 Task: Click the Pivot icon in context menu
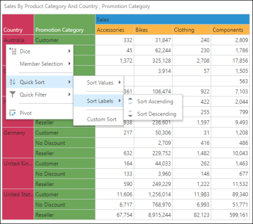12,113
